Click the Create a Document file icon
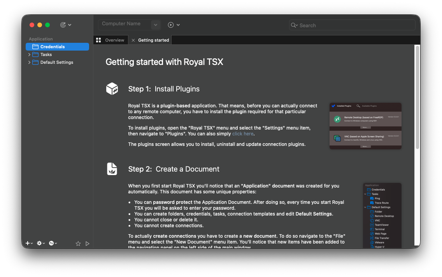Viewport: 442px width, 277px height. [112, 169]
